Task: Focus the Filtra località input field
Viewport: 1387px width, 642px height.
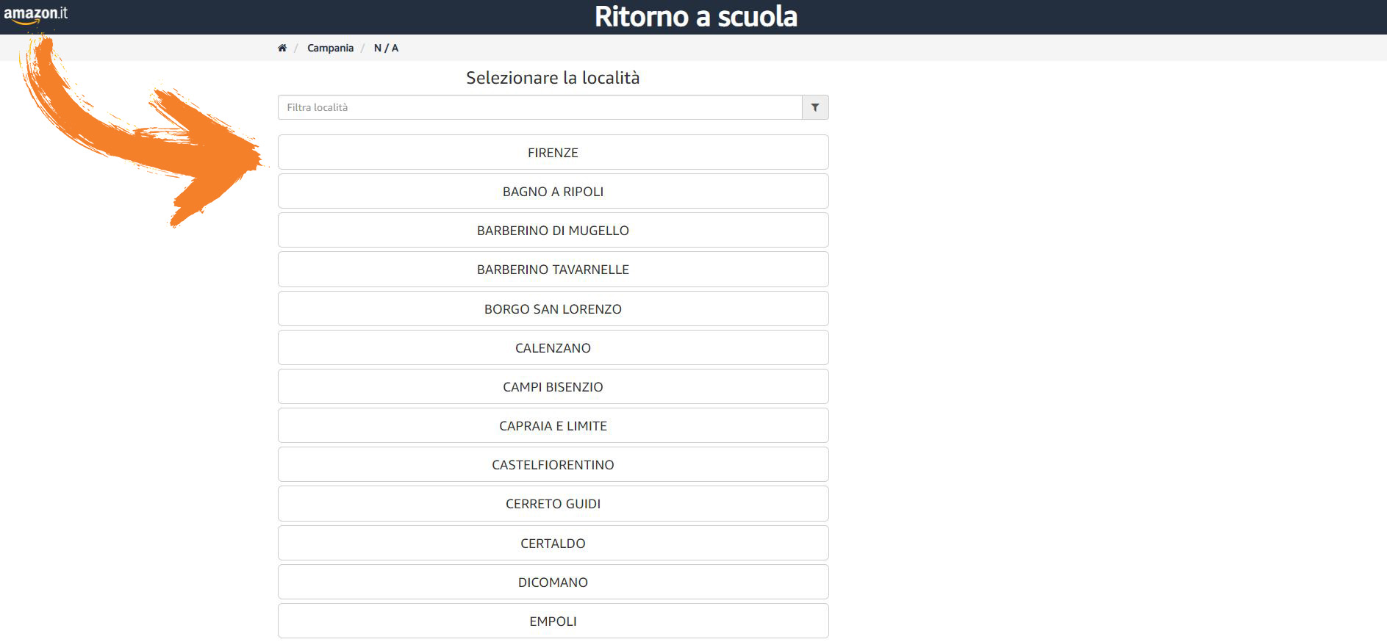Action: 540,107
